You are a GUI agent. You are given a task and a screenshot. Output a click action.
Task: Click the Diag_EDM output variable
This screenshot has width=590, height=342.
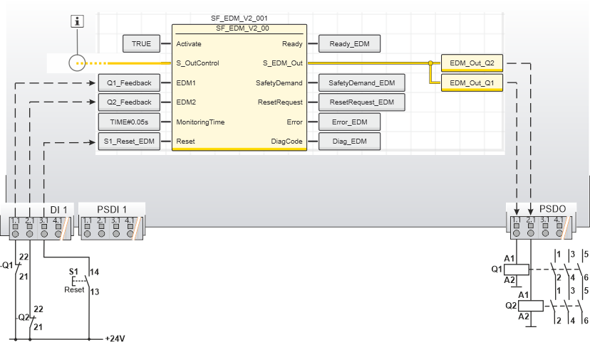(349, 141)
